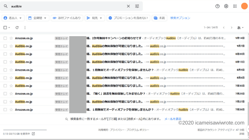Select the 9月14日 email checkbox
The image size is (249, 140).
point(5,38)
